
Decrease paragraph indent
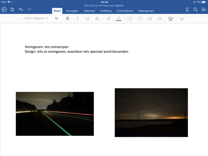coord(149,19)
